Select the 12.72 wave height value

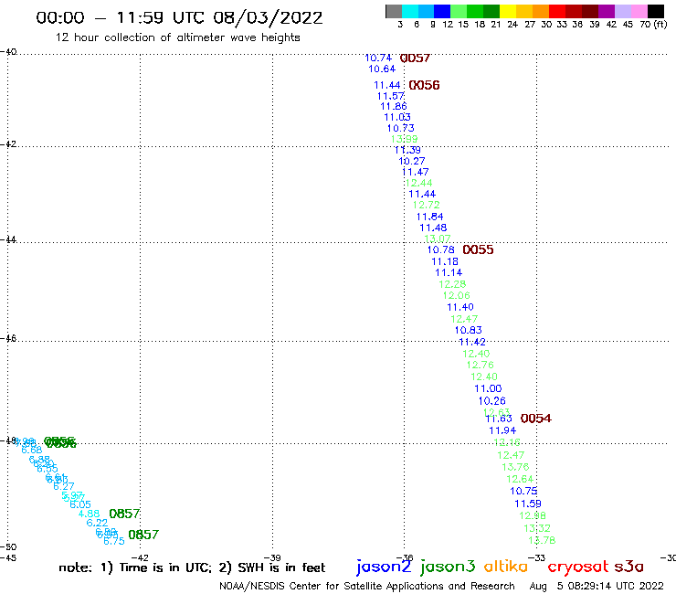pyautogui.click(x=427, y=206)
